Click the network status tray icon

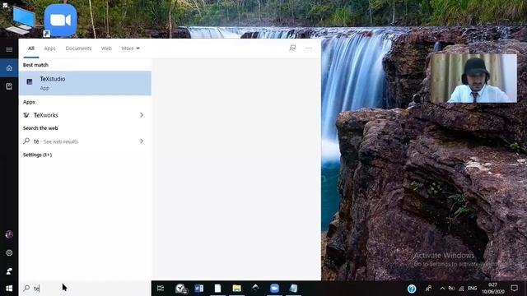(x=461, y=289)
